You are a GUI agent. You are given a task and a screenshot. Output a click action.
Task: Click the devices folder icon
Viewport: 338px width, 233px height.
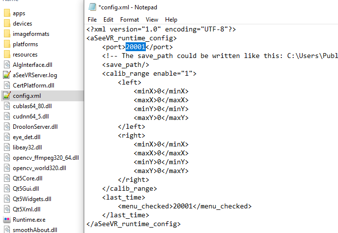point(7,24)
